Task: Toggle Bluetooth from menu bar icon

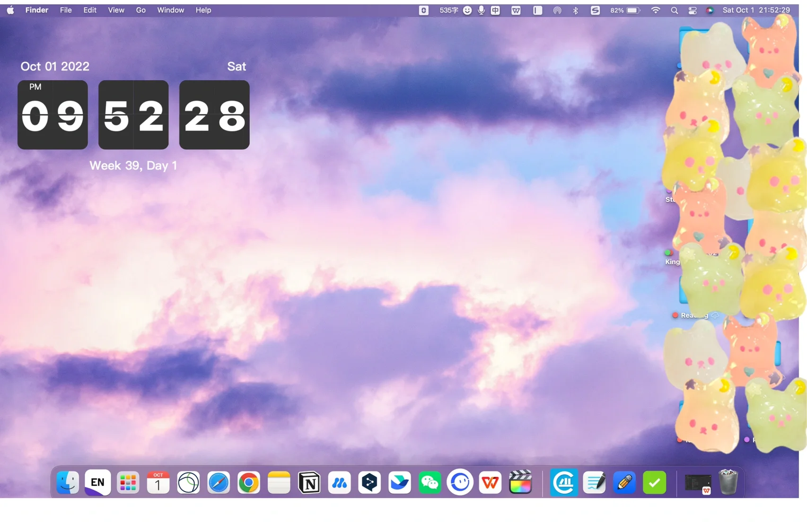Action: pos(576,10)
